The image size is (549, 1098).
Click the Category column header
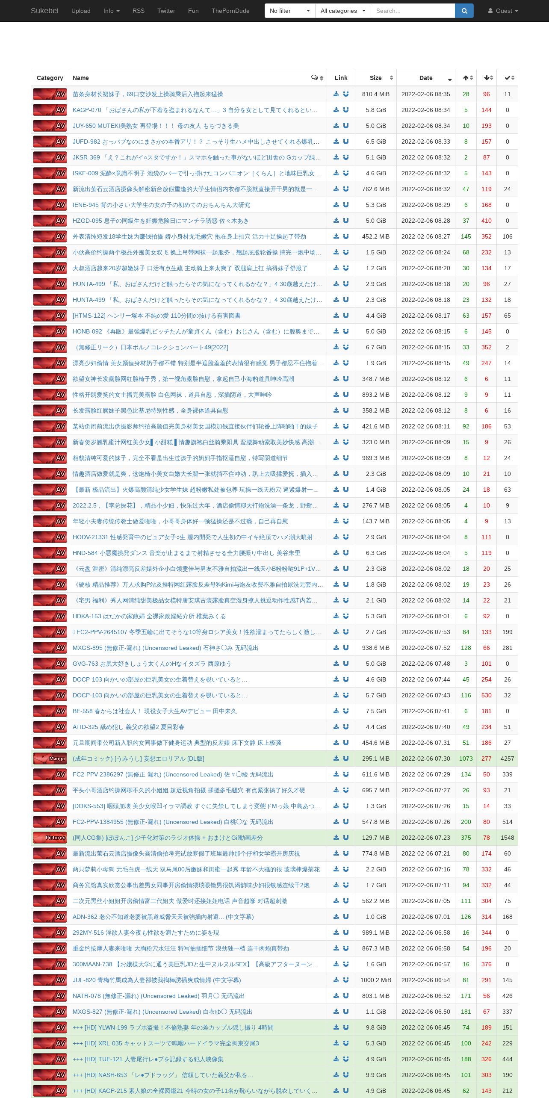click(50, 78)
